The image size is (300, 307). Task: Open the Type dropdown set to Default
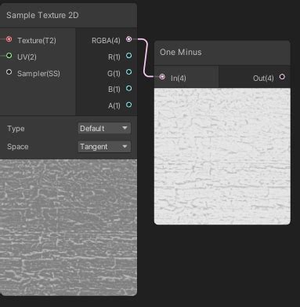coord(104,128)
